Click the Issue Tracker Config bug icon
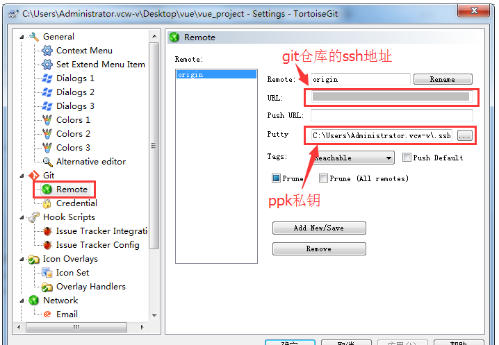 (x=47, y=245)
